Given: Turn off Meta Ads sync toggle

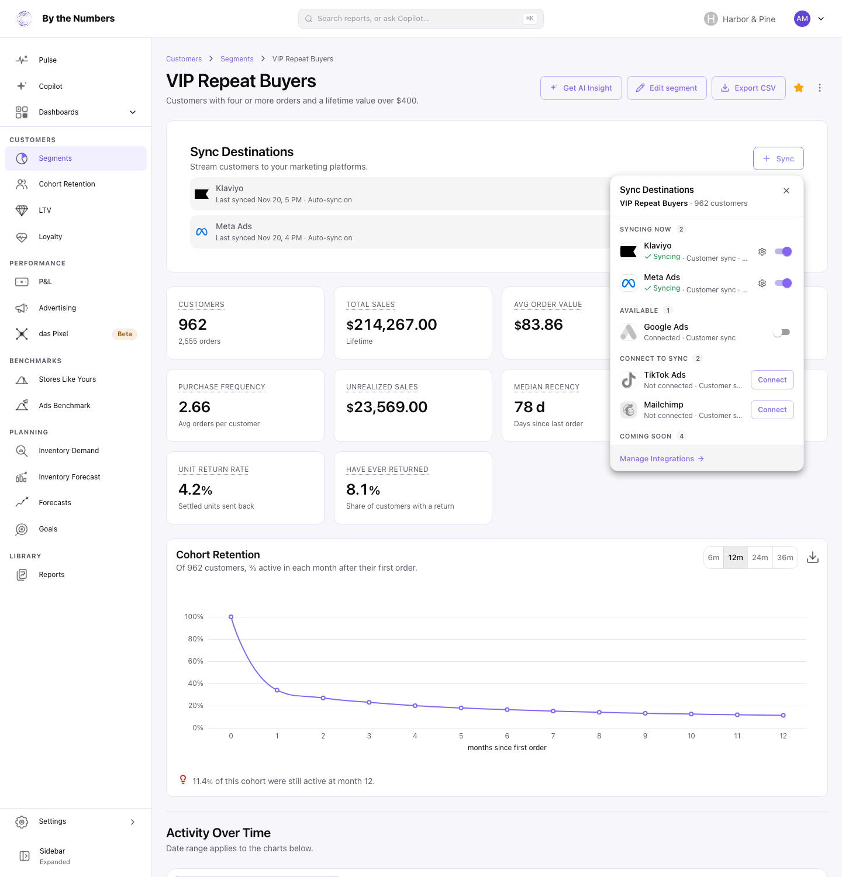Looking at the screenshot, I should [x=783, y=283].
